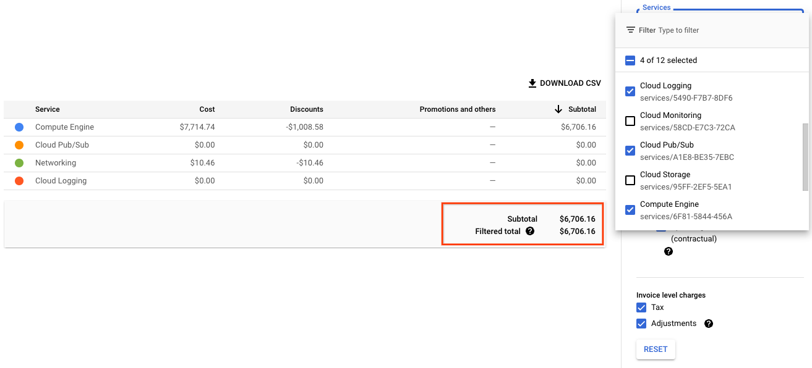Click the Download CSV button
812x368 pixels.
(564, 83)
